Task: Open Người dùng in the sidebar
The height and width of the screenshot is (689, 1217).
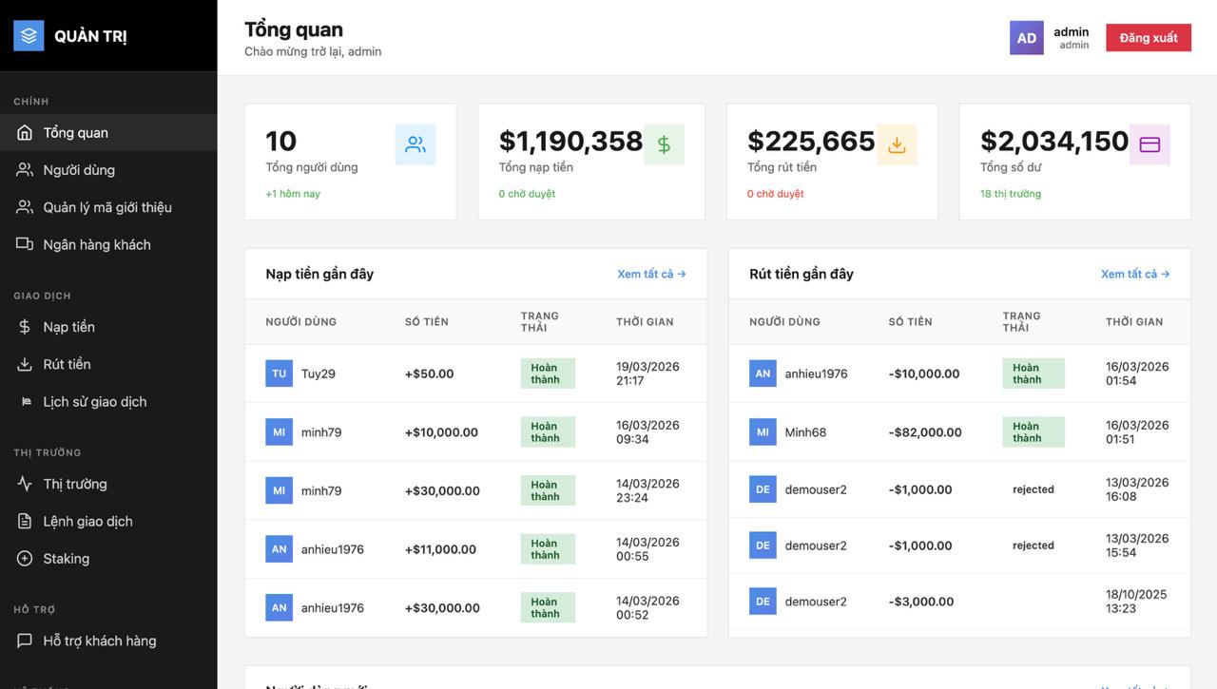Action: tap(79, 170)
